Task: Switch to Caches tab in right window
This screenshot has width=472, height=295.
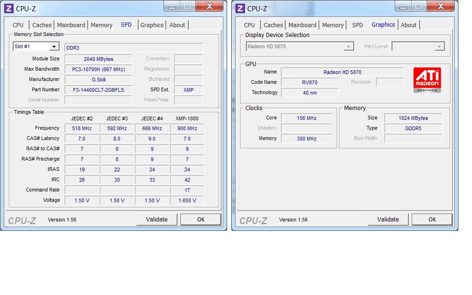Action: (x=273, y=25)
